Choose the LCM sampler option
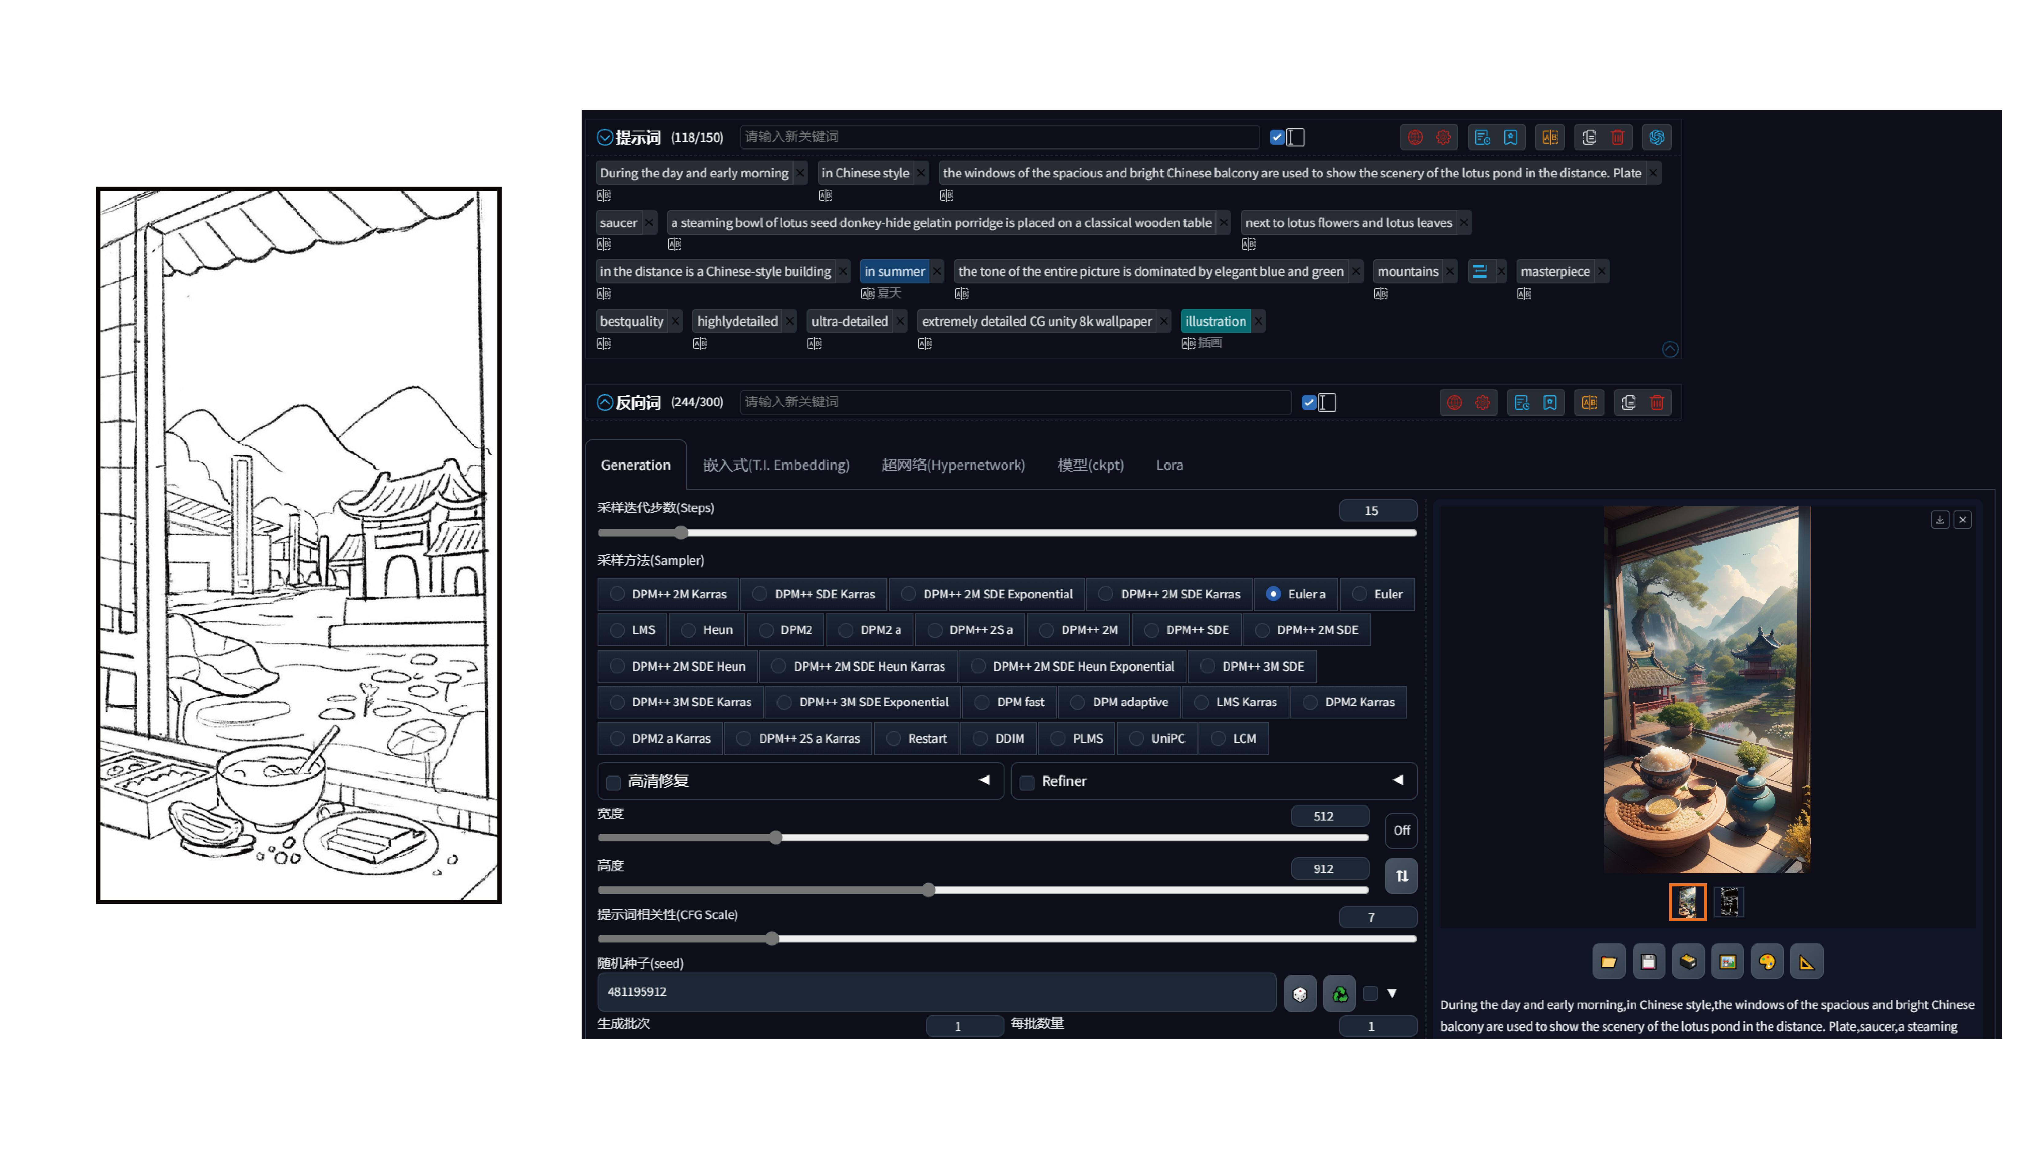The width and height of the screenshot is (2043, 1149). tap(1233, 738)
